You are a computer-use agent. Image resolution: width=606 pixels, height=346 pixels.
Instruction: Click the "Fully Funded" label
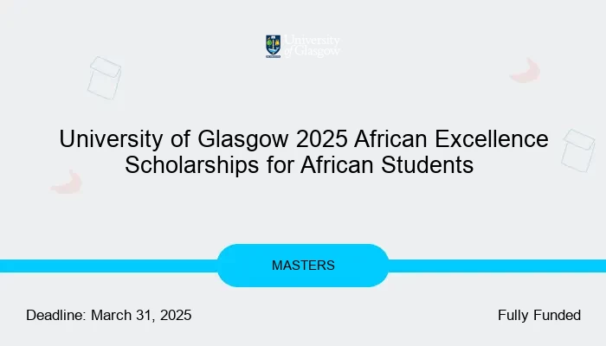pos(538,316)
